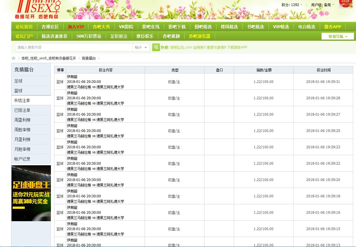Viewport: 356px width, 247px height.
Task: Open the 用户组: 备用 user group dropdown
Action: (x=322, y=5)
